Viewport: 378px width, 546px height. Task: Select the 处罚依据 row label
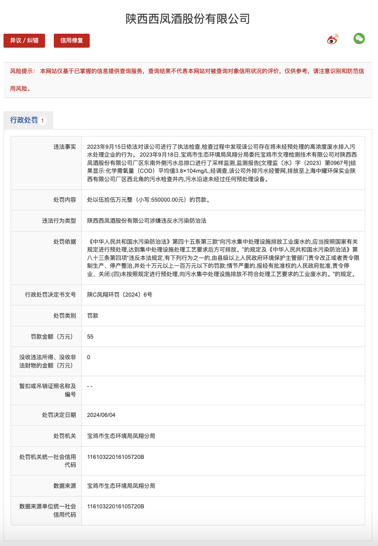tap(65, 242)
